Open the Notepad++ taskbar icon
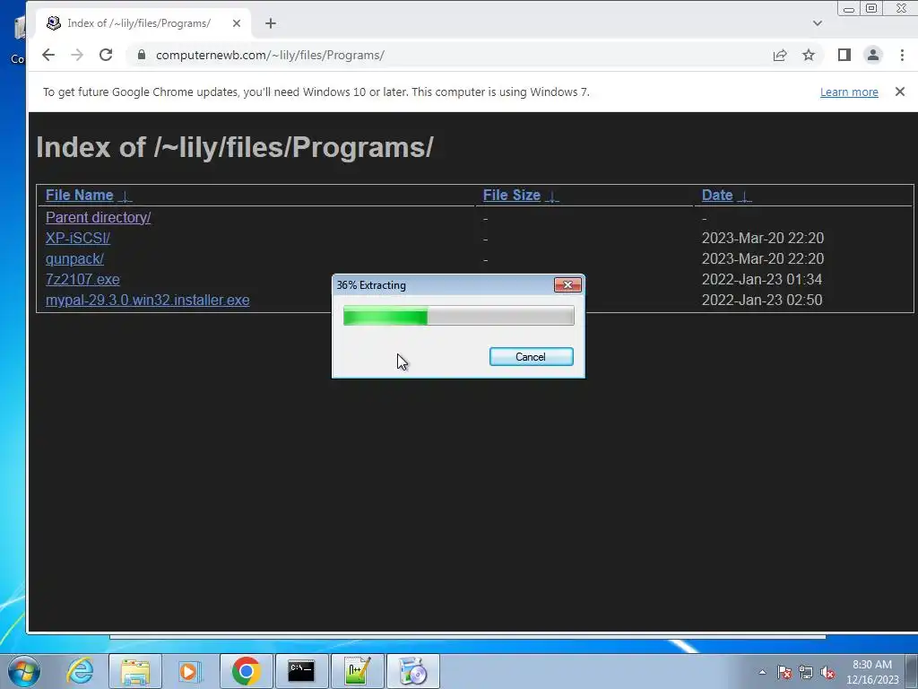The height and width of the screenshot is (689, 918). click(357, 671)
